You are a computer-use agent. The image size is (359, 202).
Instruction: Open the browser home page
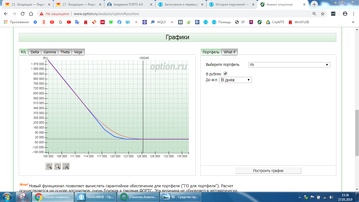(31, 14)
